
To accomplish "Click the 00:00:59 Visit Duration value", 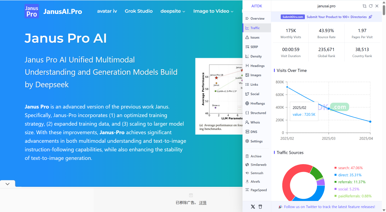I will [291, 50].
